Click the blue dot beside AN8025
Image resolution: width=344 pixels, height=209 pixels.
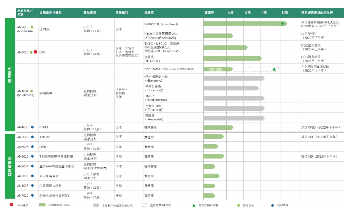(32, 156)
